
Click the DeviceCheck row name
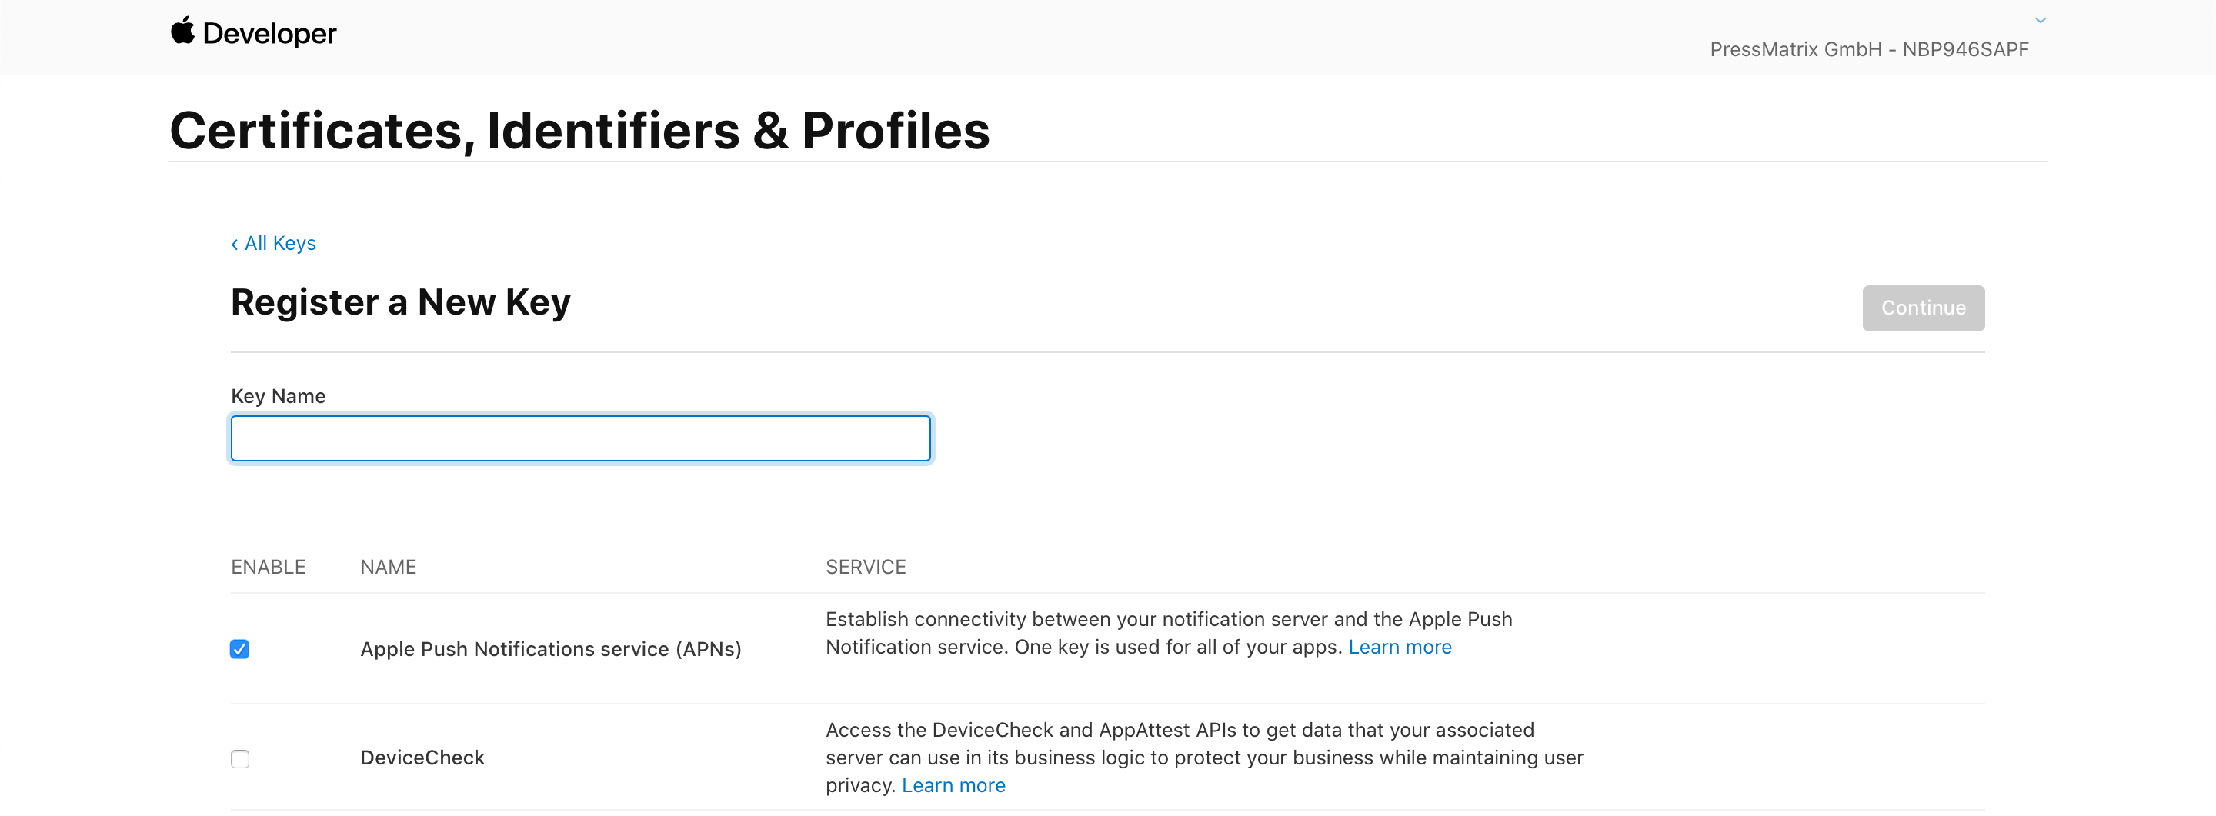[x=422, y=758]
